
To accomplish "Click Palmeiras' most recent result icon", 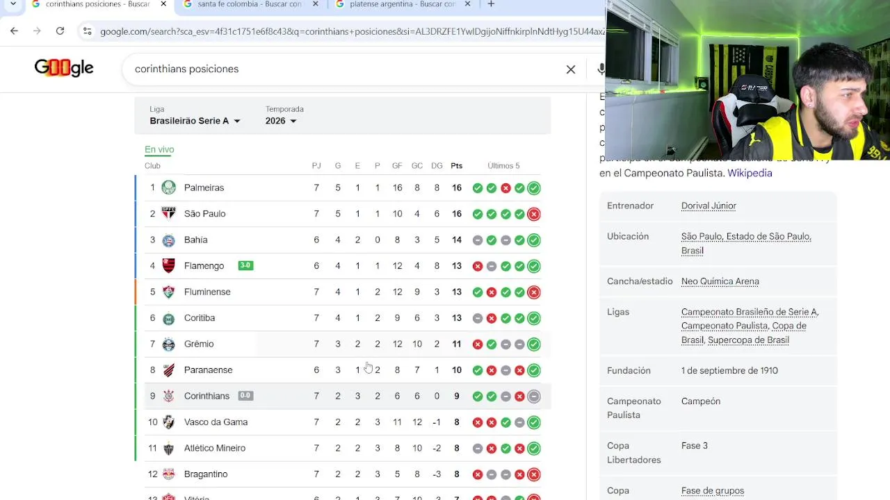I will (x=533, y=187).
